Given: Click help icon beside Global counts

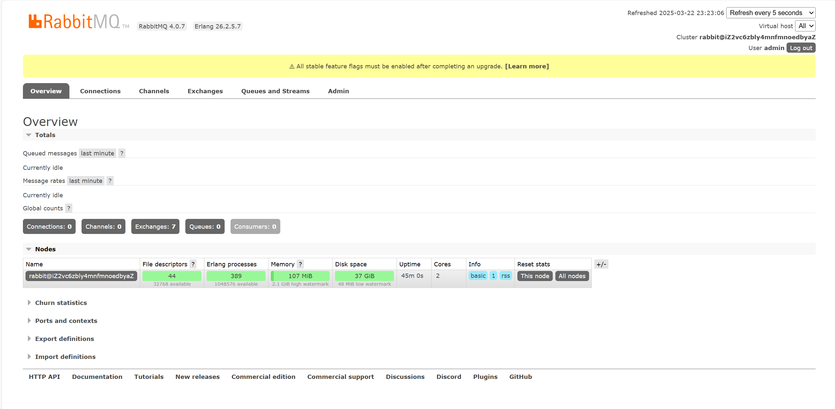Looking at the screenshot, I should coord(69,208).
